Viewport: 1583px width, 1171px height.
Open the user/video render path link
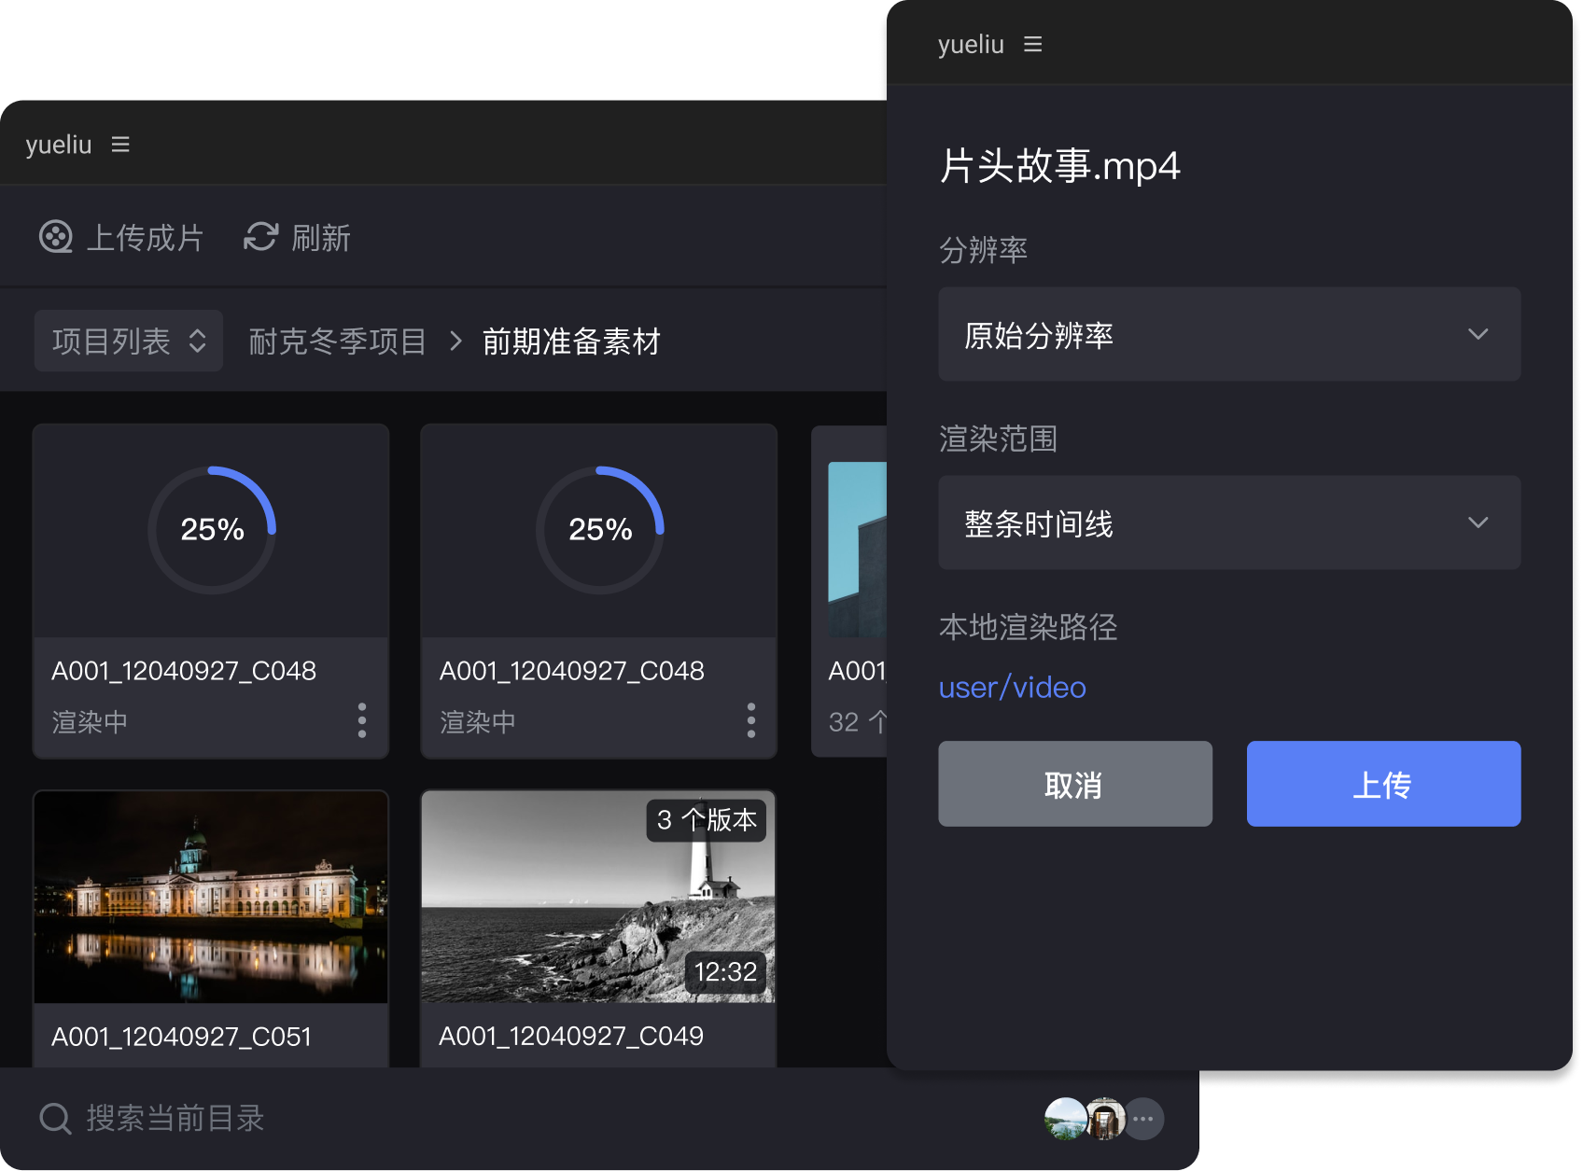pyautogui.click(x=1012, y=688)
